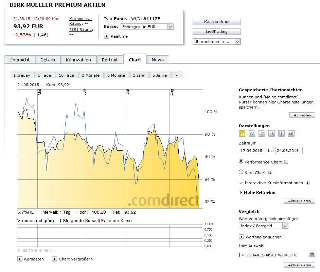
Task: Open the Börse Fondsges. in EUR dropdown
Action: pyautogui.click(x=147, y=27)
